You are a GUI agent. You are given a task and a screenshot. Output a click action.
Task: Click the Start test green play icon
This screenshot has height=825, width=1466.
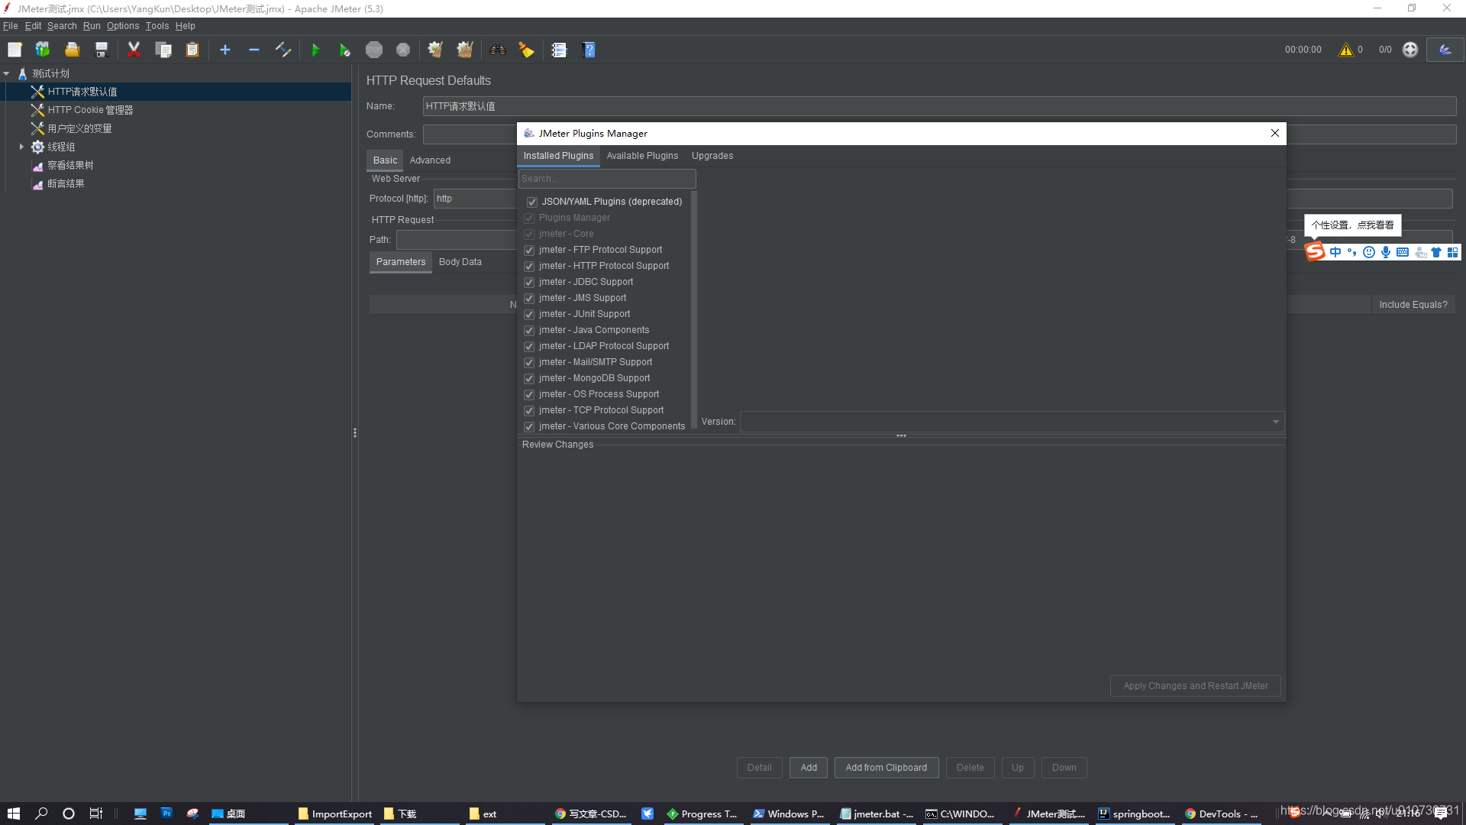point(315,50)
